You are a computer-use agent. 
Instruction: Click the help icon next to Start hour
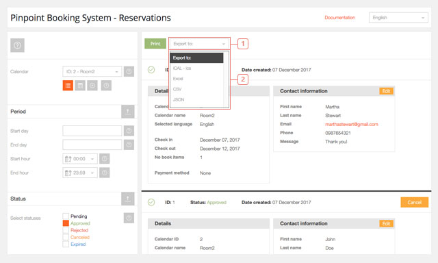105,159
